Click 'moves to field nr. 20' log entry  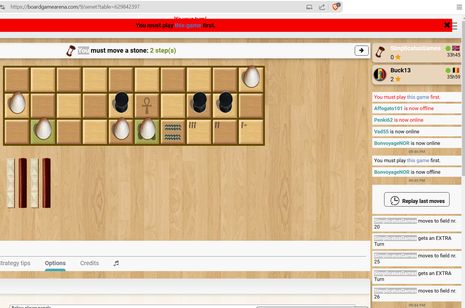417,224
